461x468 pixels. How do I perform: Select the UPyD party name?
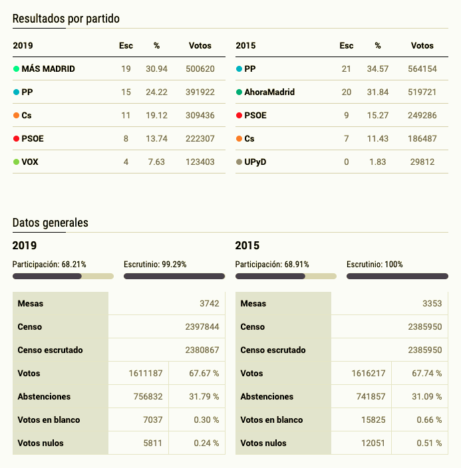click(257, 162)
